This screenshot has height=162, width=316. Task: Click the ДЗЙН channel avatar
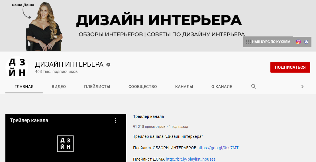click(x=17, y=67)
